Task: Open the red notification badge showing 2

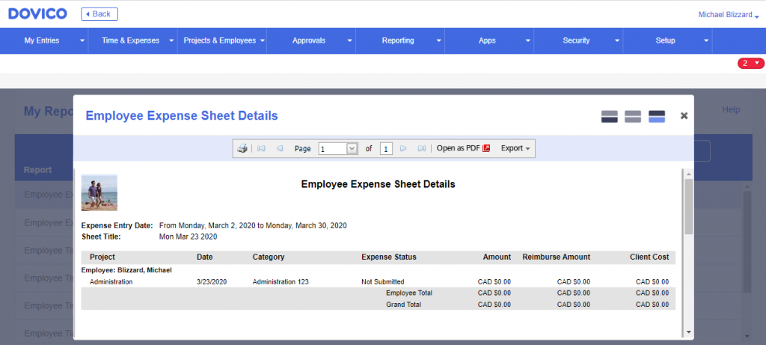Action: pyautogui.click(x=751, y=63)
